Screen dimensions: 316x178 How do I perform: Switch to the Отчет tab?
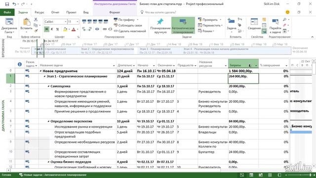pos(55,12)
